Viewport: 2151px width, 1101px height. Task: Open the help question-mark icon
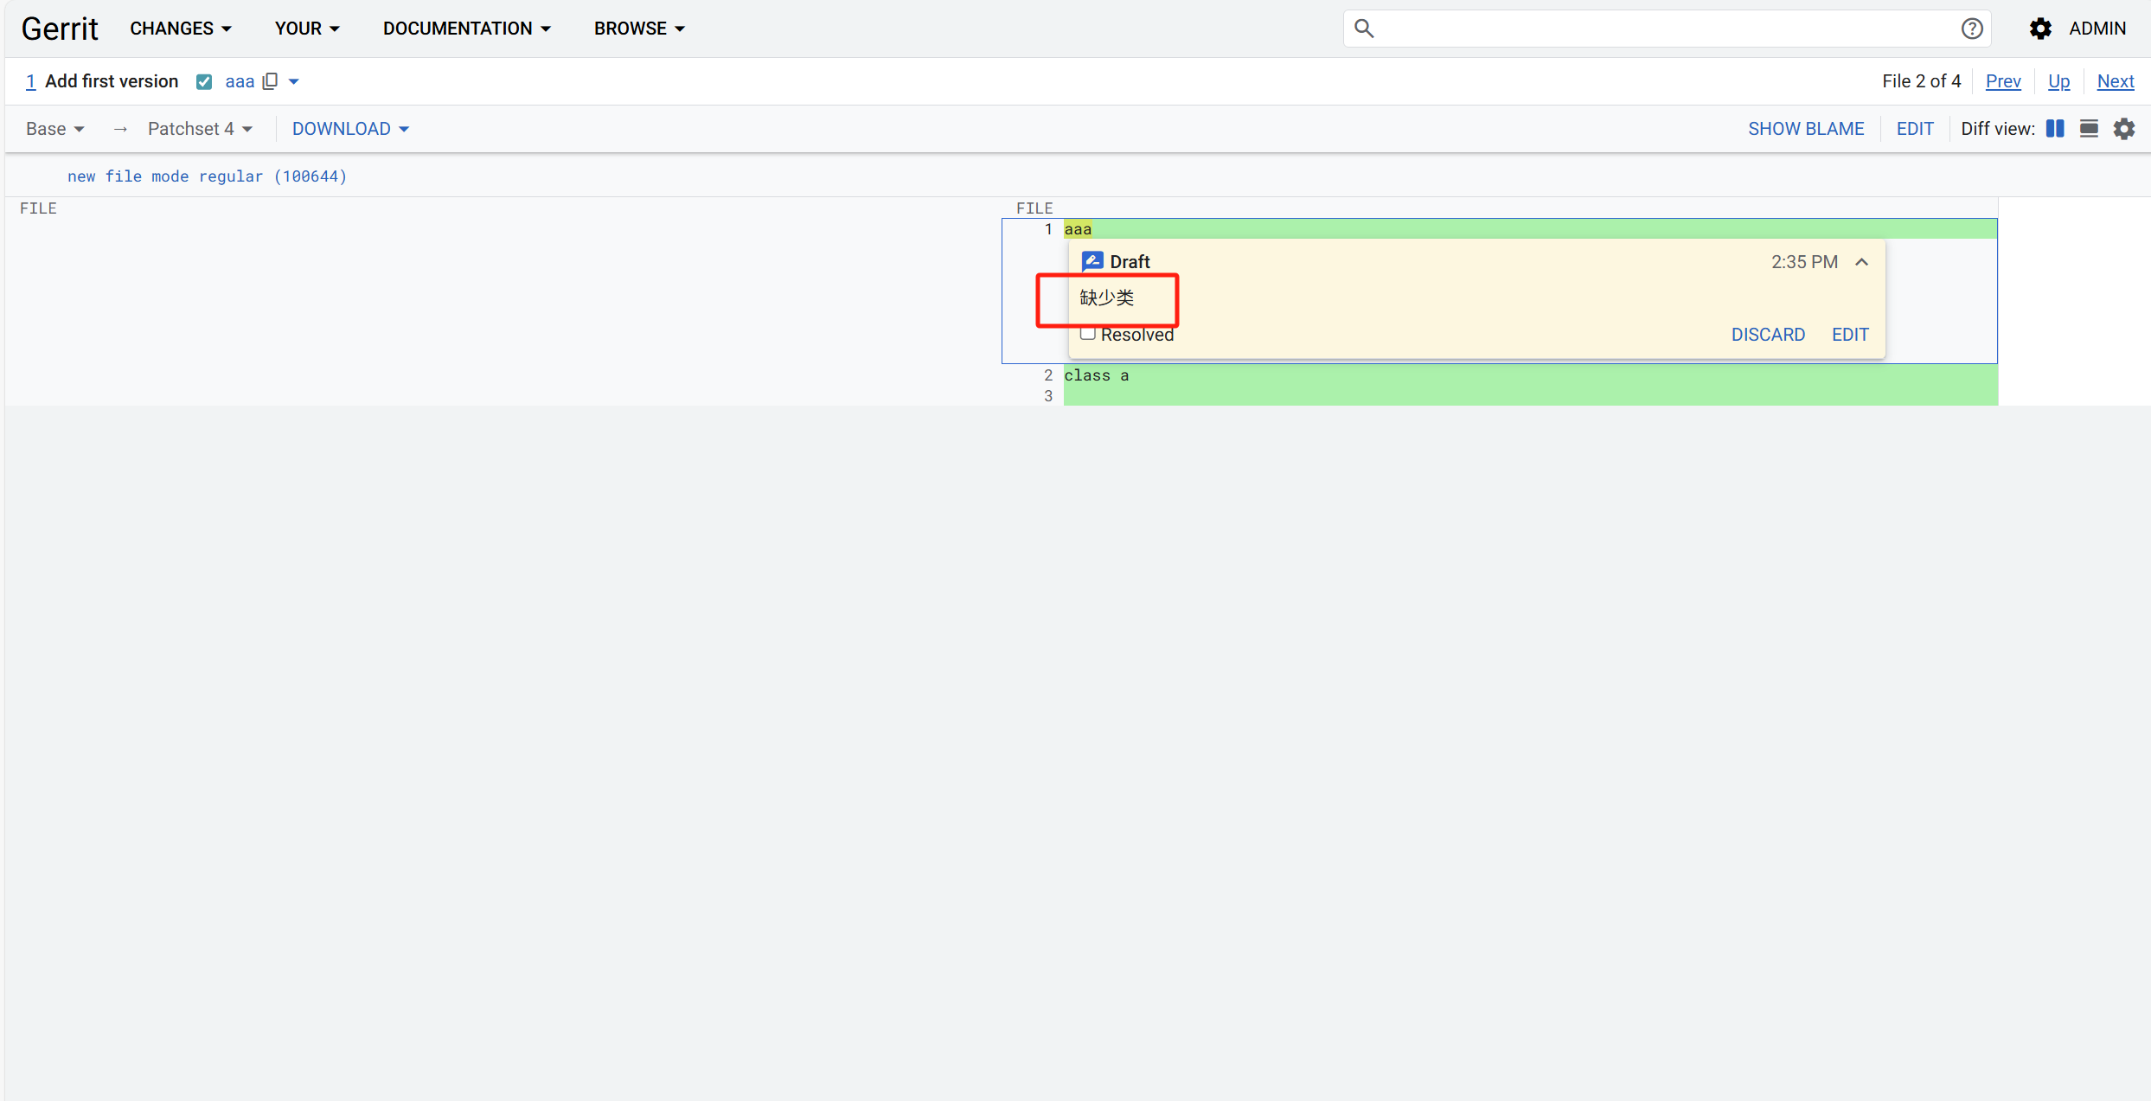coord(1972,28)
